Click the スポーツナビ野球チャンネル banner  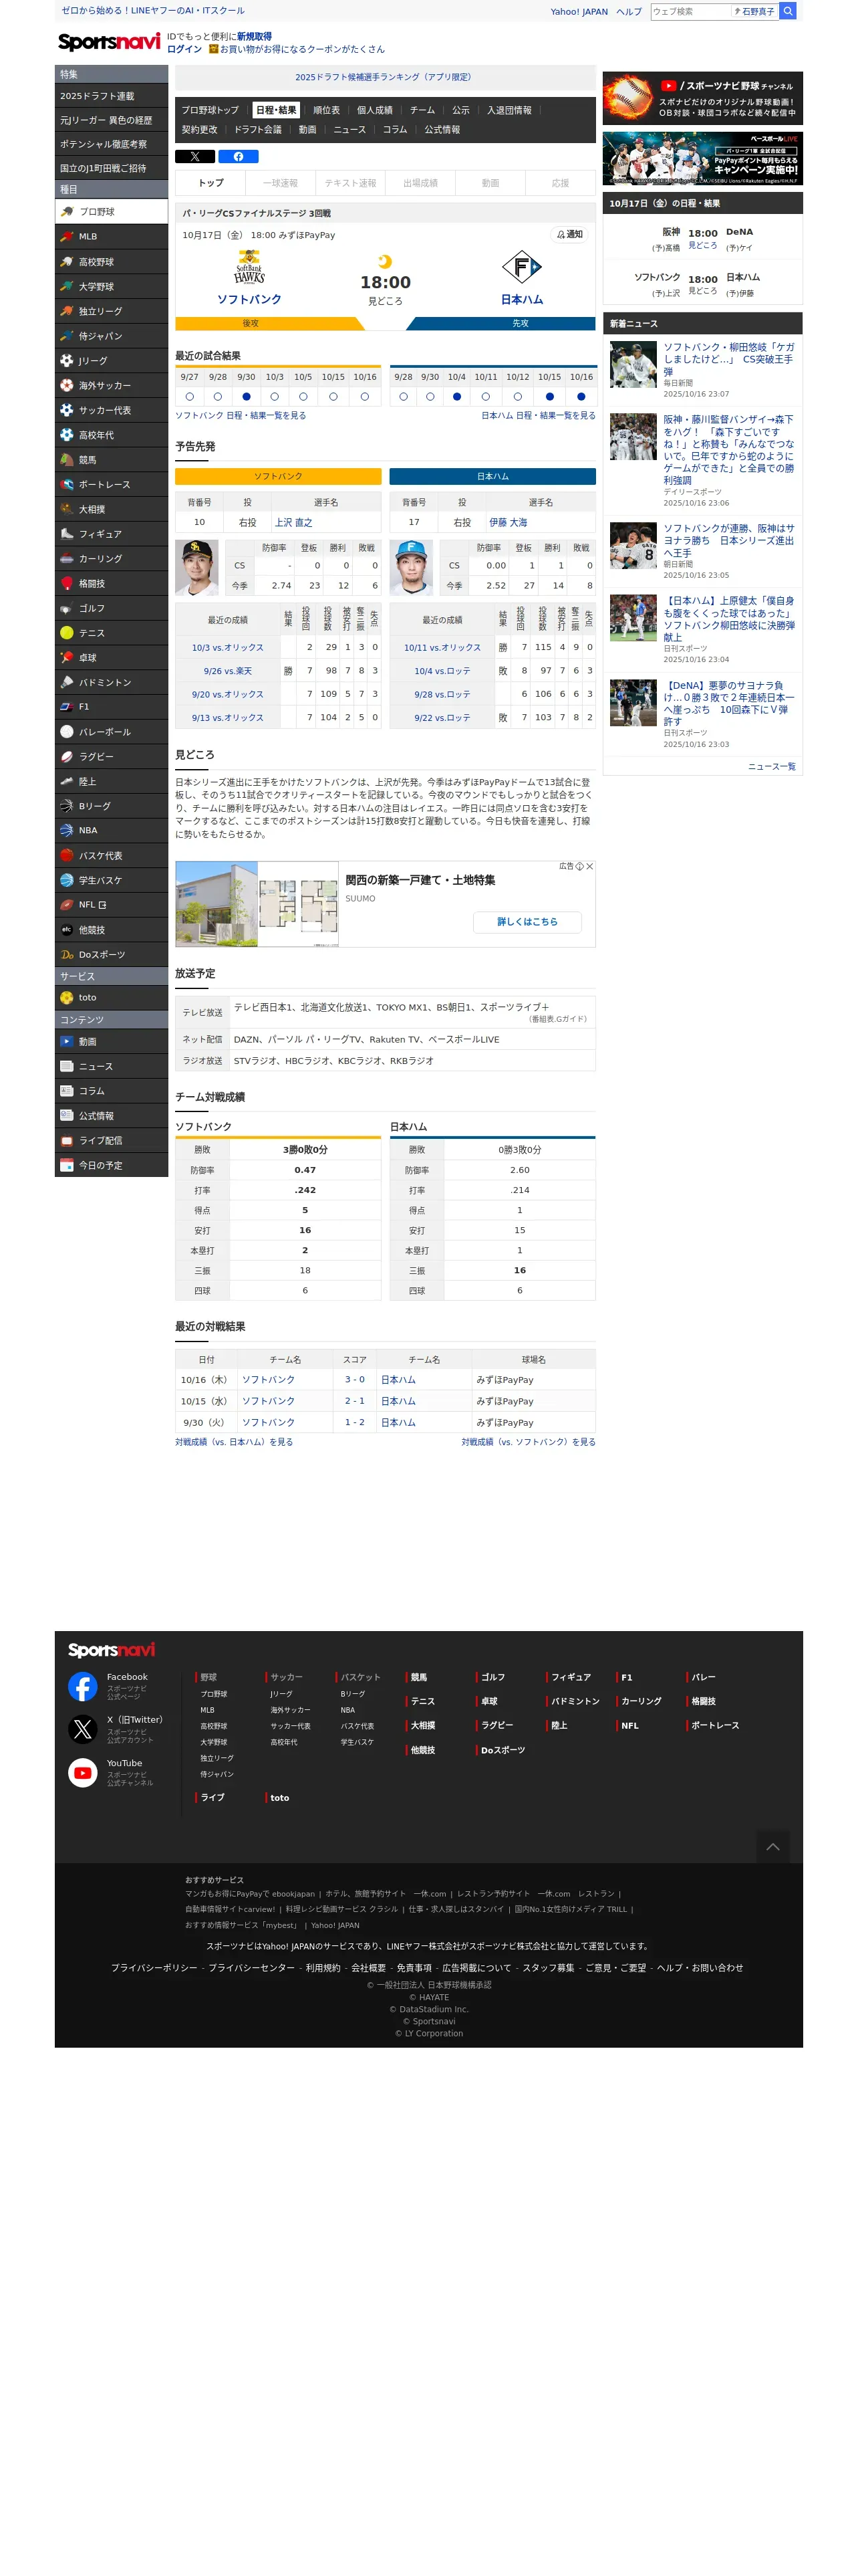[x=702, y=98]
